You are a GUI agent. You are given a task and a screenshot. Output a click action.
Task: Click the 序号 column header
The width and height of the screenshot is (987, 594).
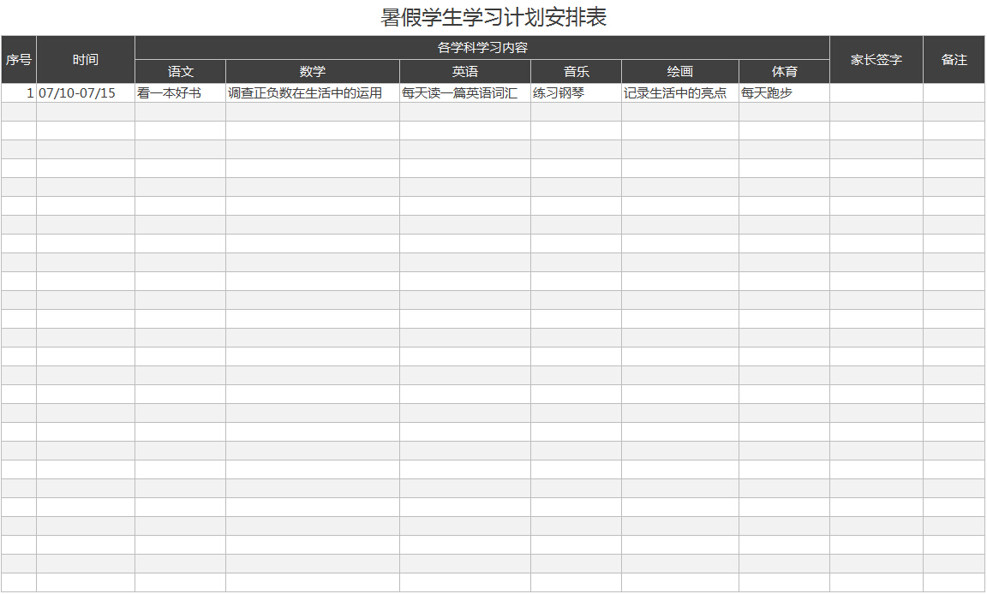pyautogui.click(x=18, y=60)
